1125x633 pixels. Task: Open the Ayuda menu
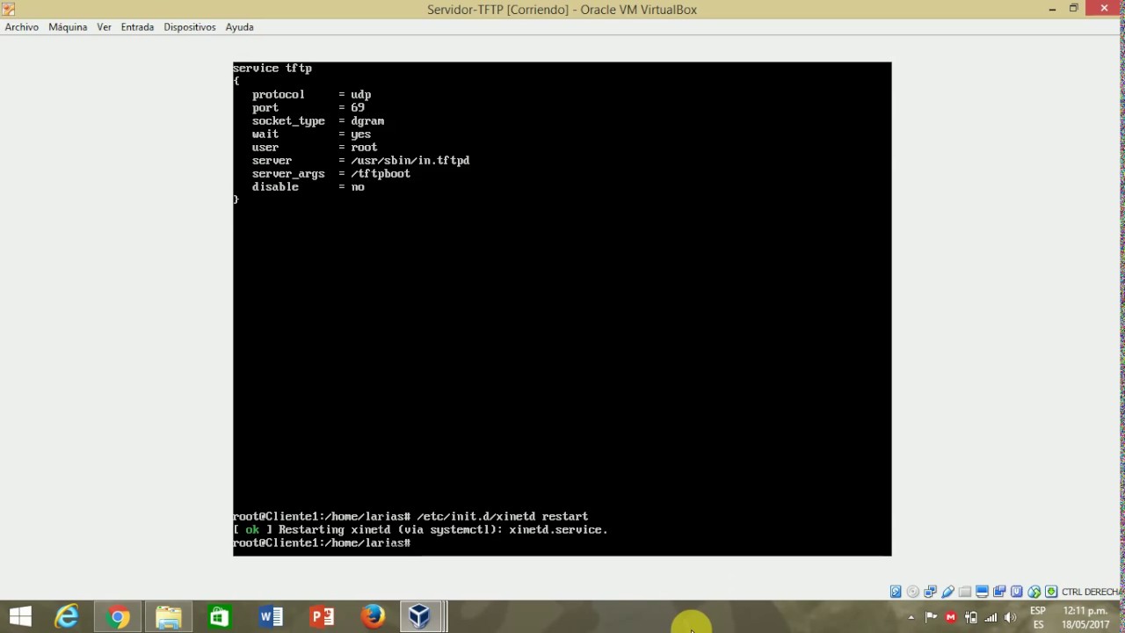click(x=239, y=27)
